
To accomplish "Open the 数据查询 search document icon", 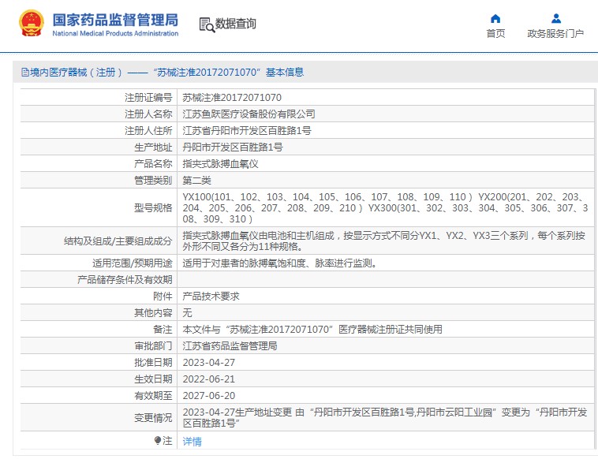I will pyautogui.click(x=207, y=24).
